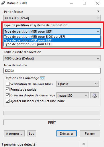The width and height of the screenshot is (104, 147).
Task: Click the hash symbol in status bar
Action: 84,144
